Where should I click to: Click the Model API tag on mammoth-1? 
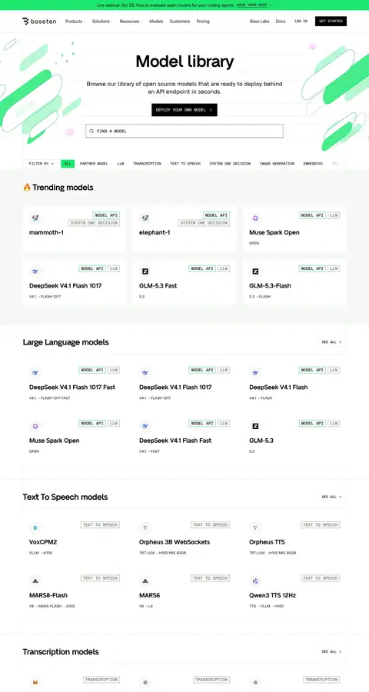[x=106, y=215]
